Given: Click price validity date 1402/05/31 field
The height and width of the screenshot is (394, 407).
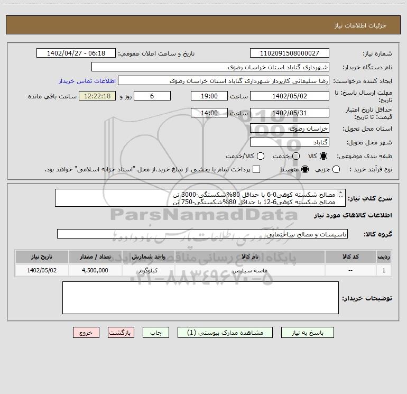Looking at the screenshot, I should [x=290, y=113].
